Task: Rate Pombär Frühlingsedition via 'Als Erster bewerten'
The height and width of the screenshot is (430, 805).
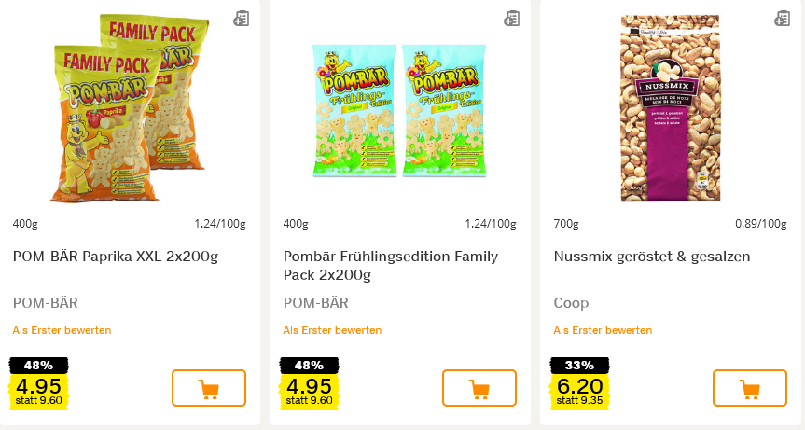Action: (332, 330)
